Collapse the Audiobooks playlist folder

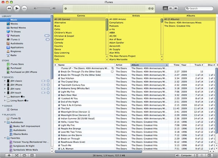coord(5,122)
